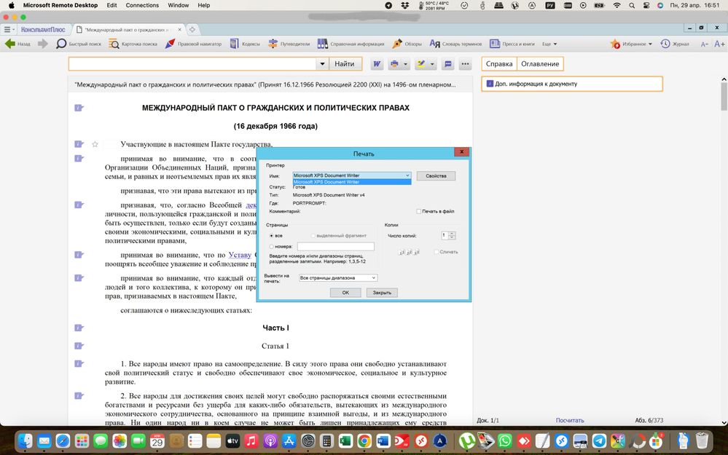
Task: Open Google Chrome from the Dock
Action: click(364, 440)
